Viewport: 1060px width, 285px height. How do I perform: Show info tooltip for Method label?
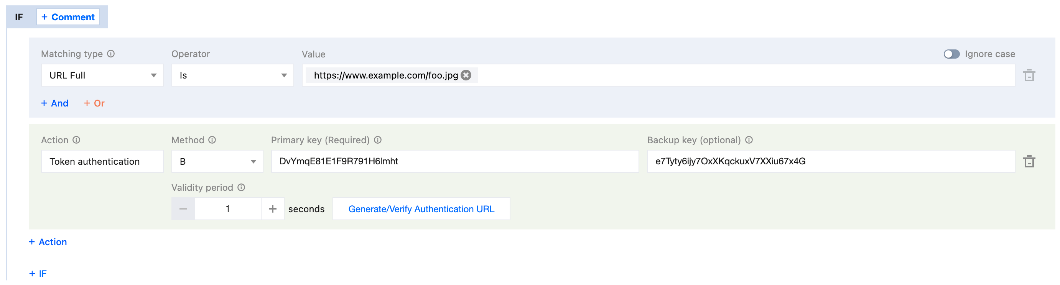coord(212,140)
